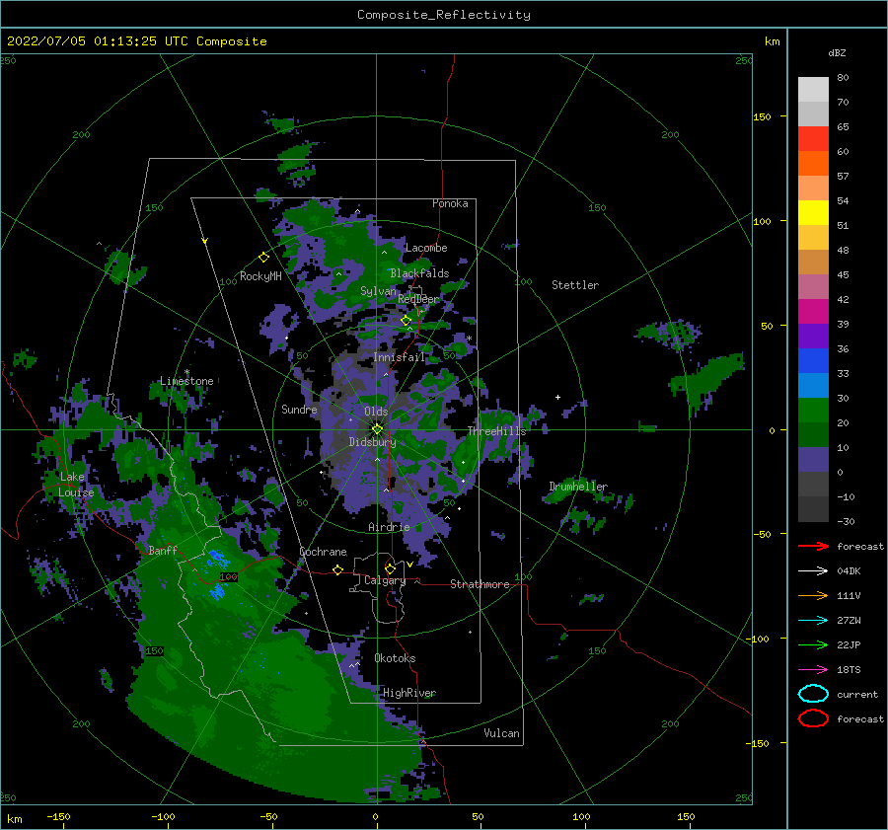
Task: Click the HighRiver label
Action: [x=409, y=693]
